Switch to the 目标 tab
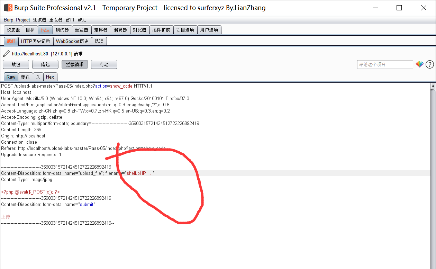The width and height of the screenshot is (436, 269). [x=30, y=30]
